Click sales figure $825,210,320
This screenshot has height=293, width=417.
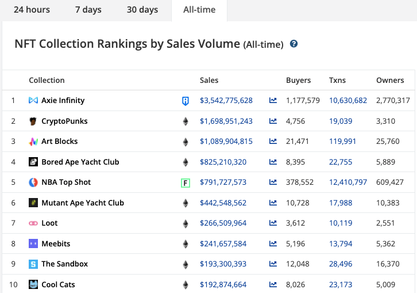click(223, 162)
